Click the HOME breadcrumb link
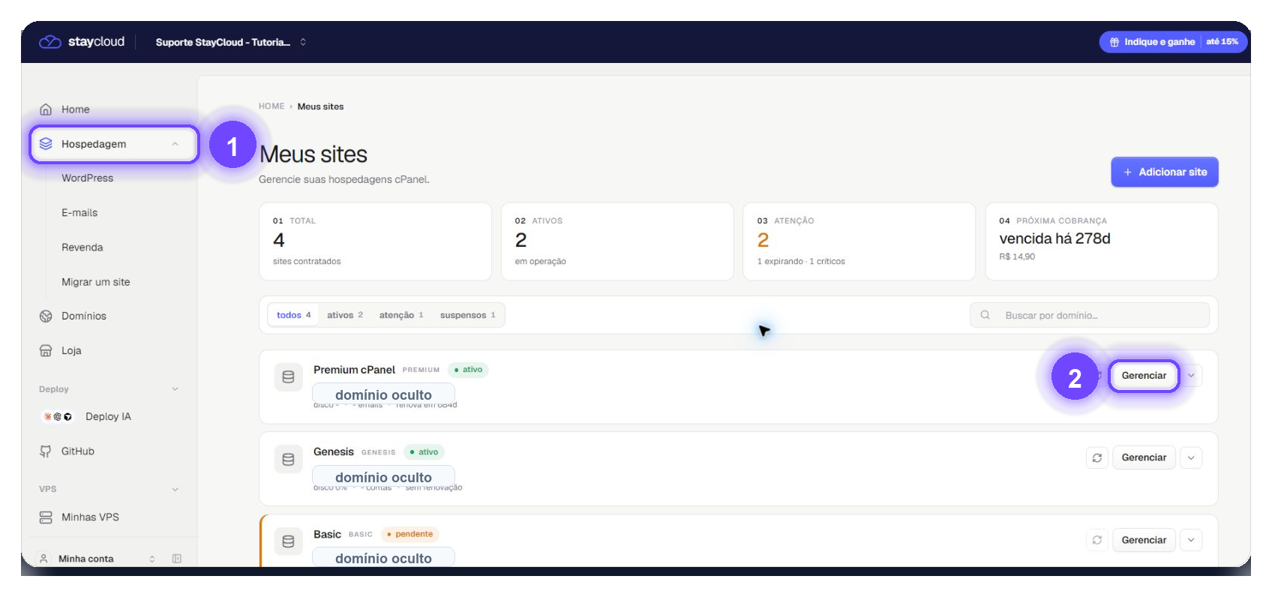1272x597 pixels. tap(271, 106)
